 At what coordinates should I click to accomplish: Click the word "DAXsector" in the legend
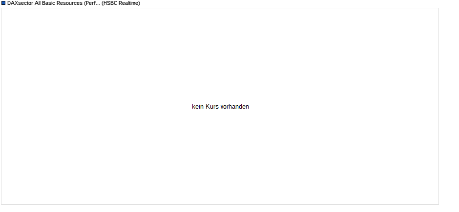click(x=20, y=3)
